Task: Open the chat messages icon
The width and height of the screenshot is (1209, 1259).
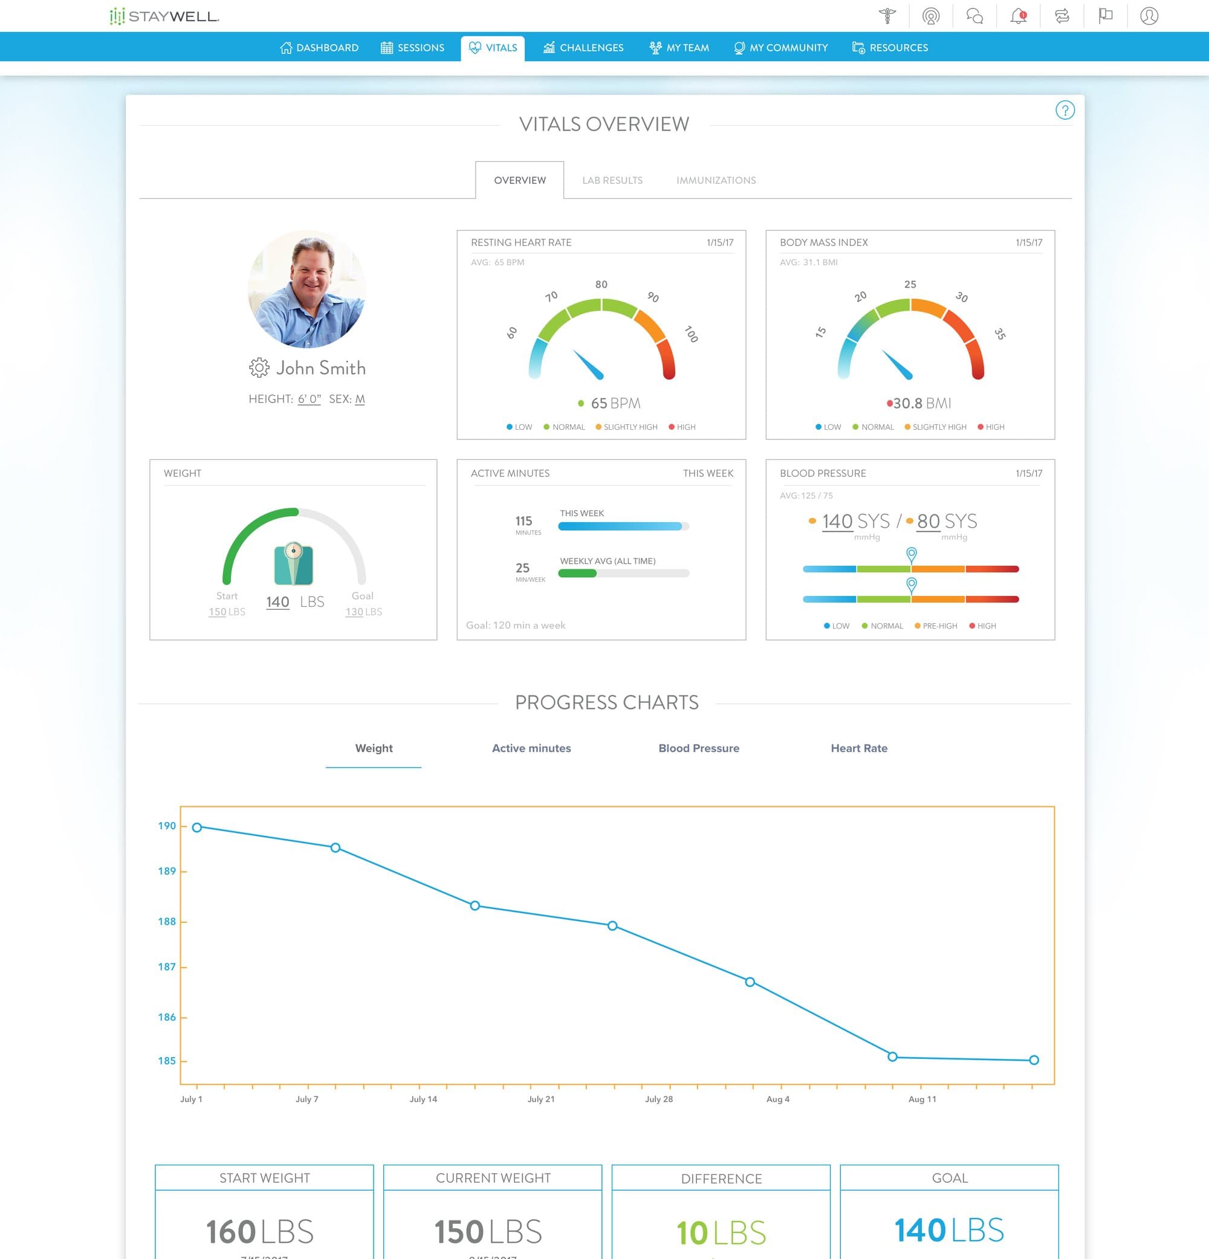Action: click(x=974, y=16)
